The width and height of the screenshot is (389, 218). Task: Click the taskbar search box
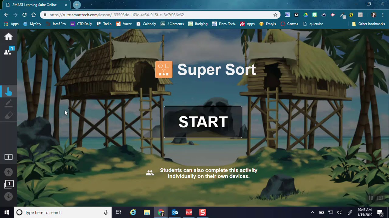point(63,212)
